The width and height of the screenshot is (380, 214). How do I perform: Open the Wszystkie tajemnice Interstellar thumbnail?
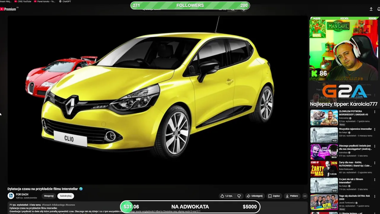(324, 135)
